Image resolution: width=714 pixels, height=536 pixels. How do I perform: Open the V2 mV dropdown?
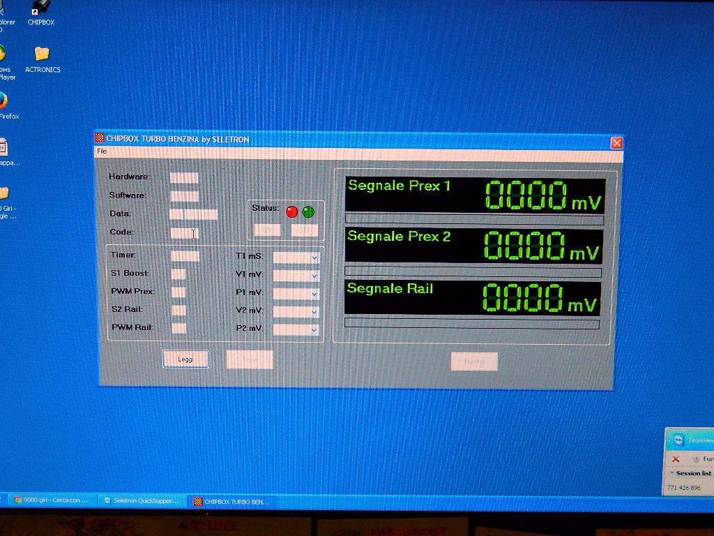[296, 312]
